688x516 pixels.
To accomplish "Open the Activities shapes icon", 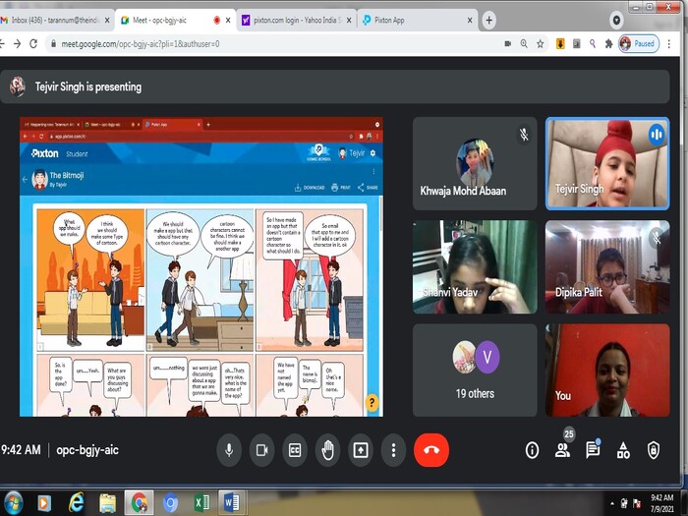I will tap(623, 450).
